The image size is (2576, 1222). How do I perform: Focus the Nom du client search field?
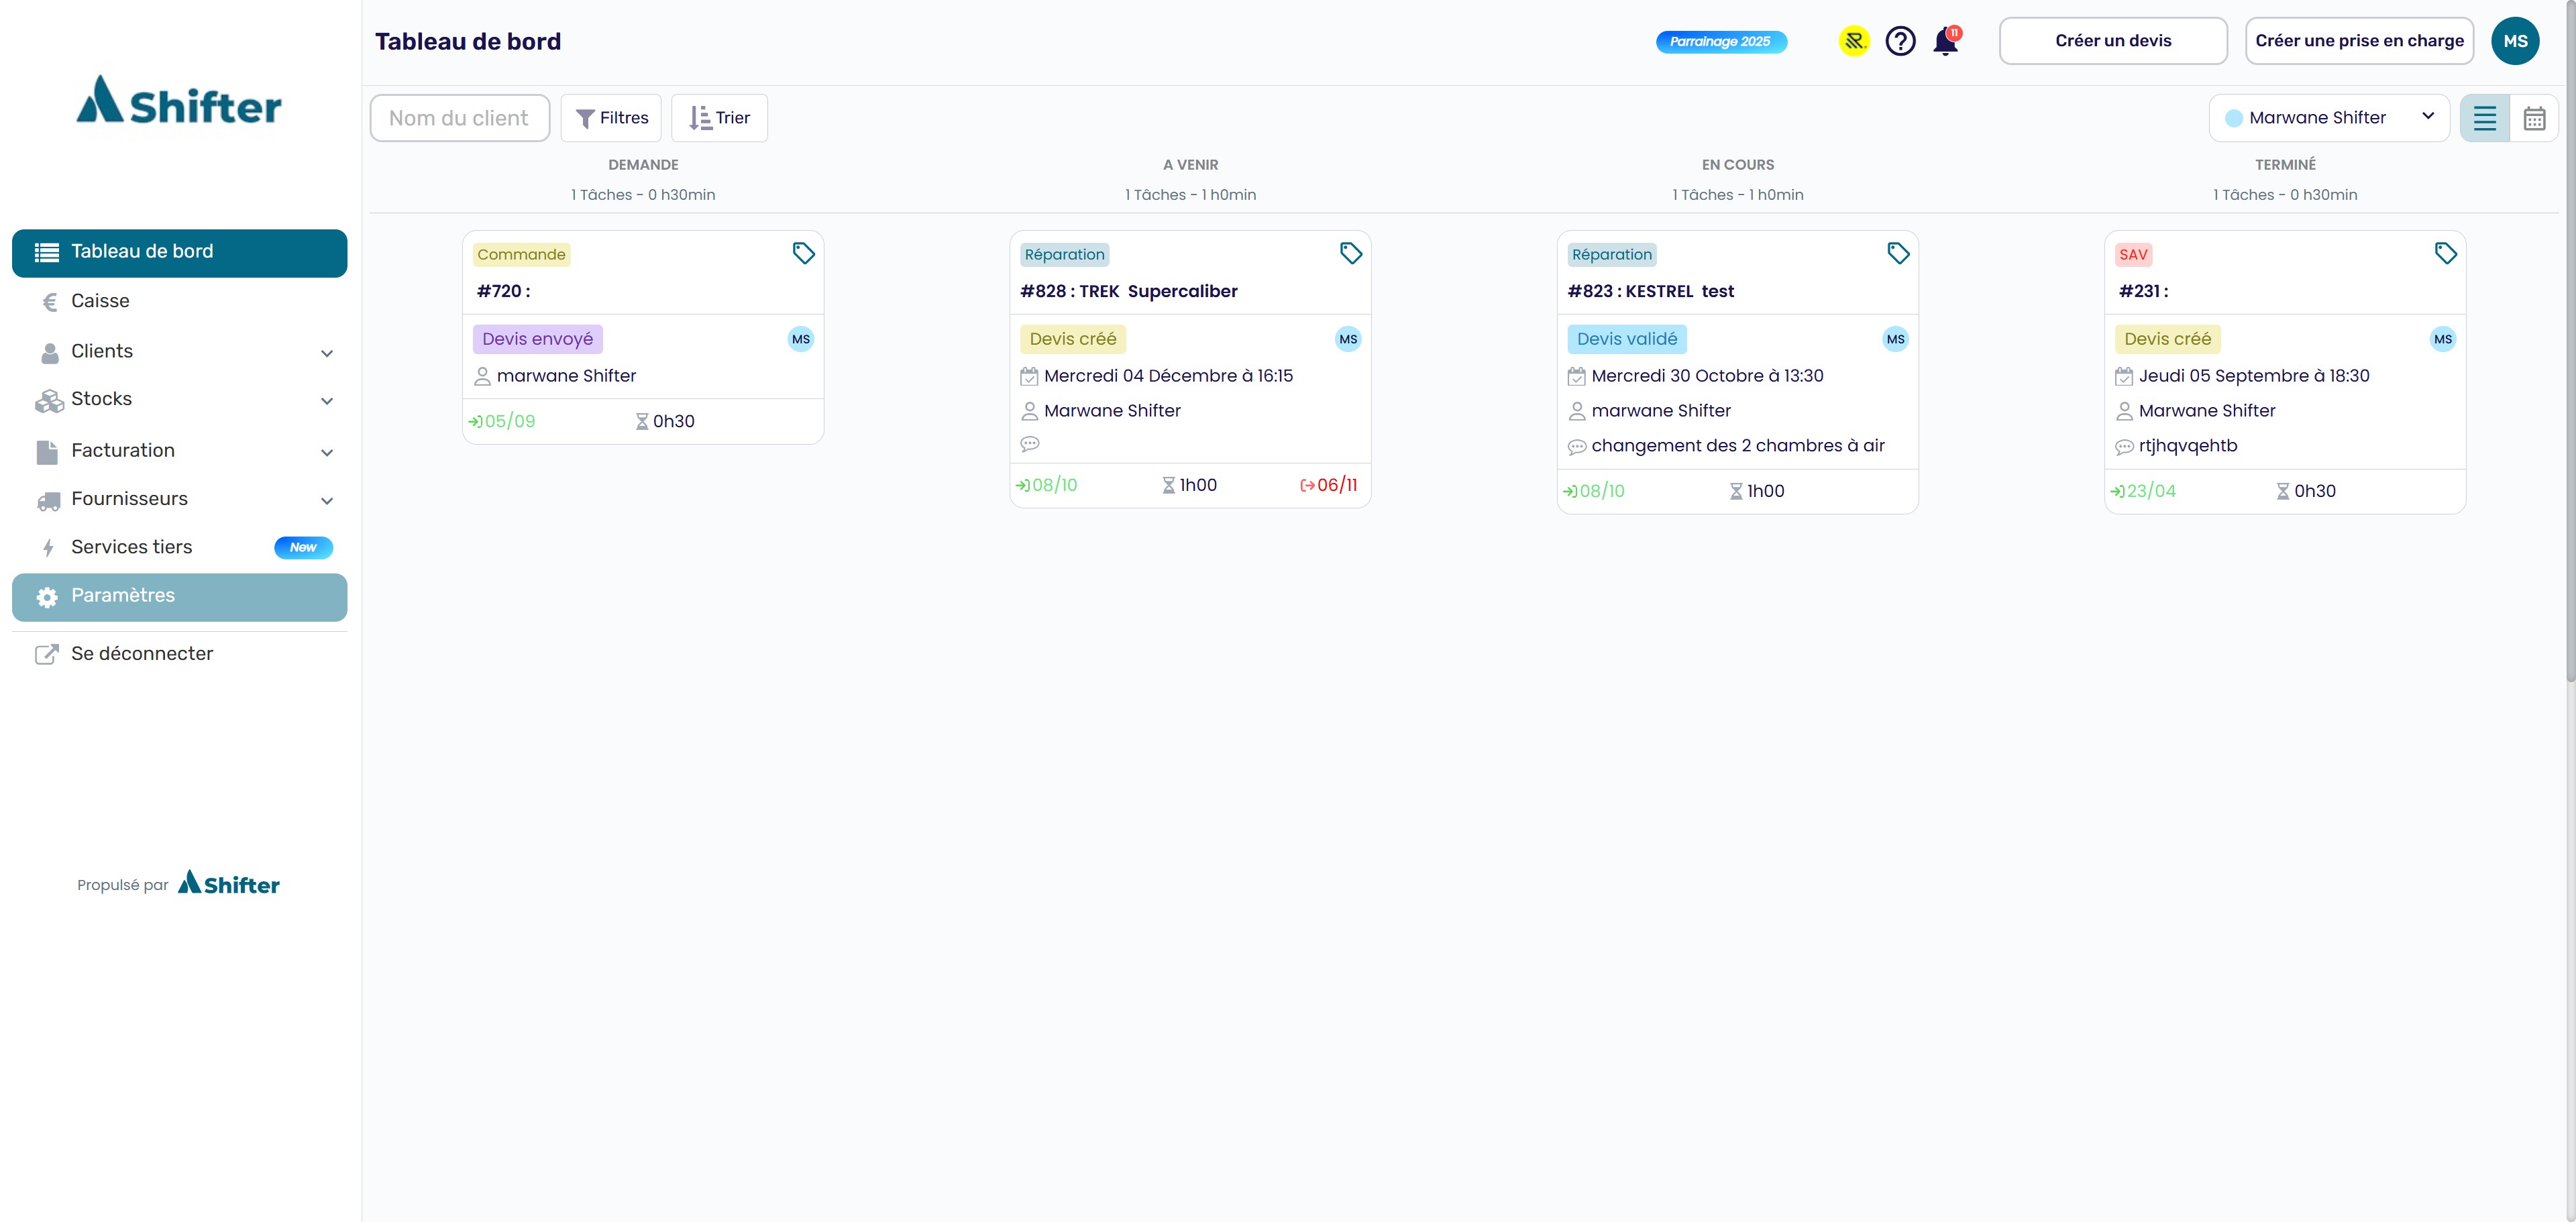(460, 118)
